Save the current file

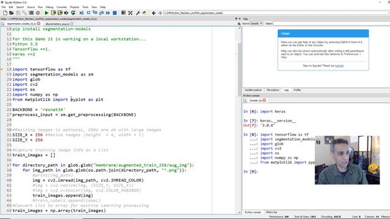point(18,13)
